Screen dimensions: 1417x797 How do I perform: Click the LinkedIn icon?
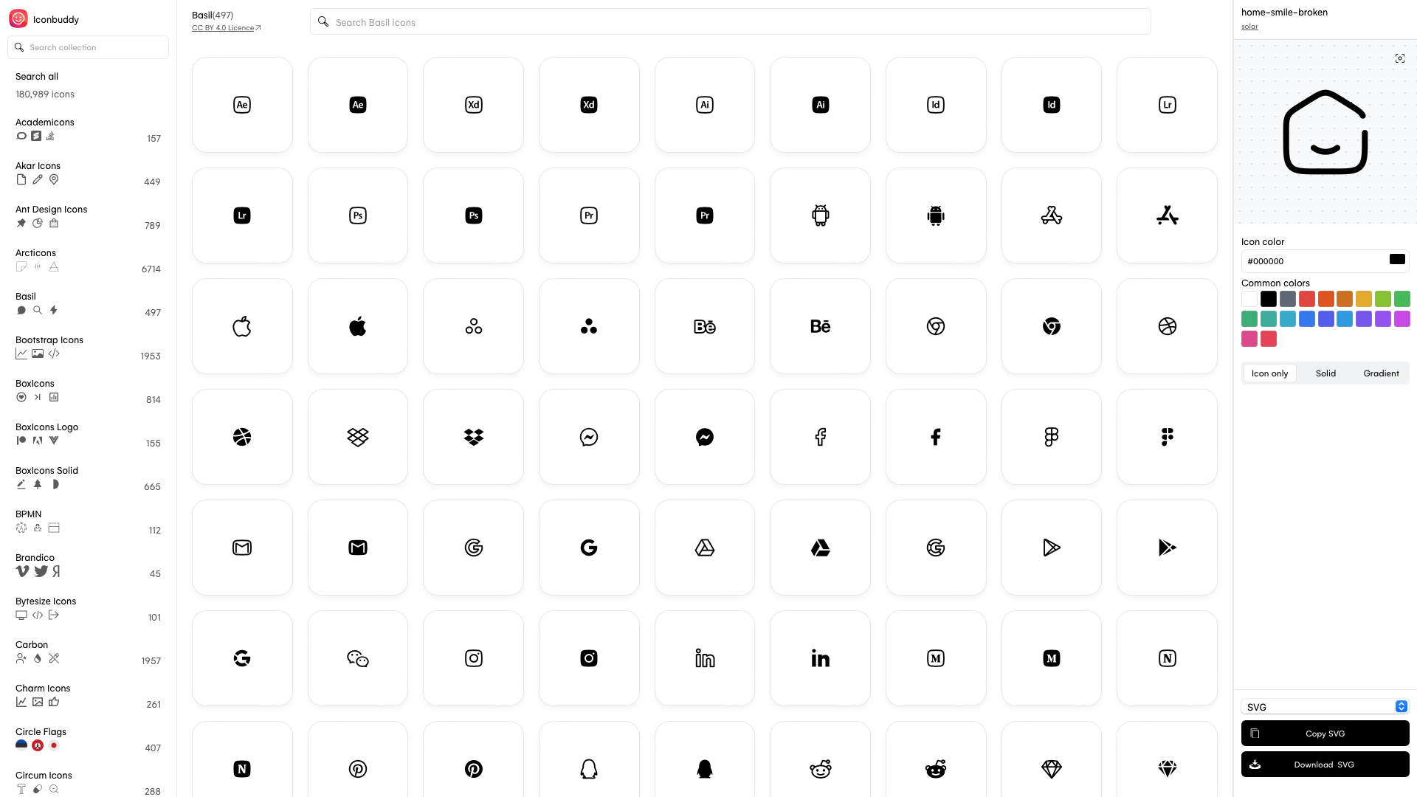pos(705,658)
